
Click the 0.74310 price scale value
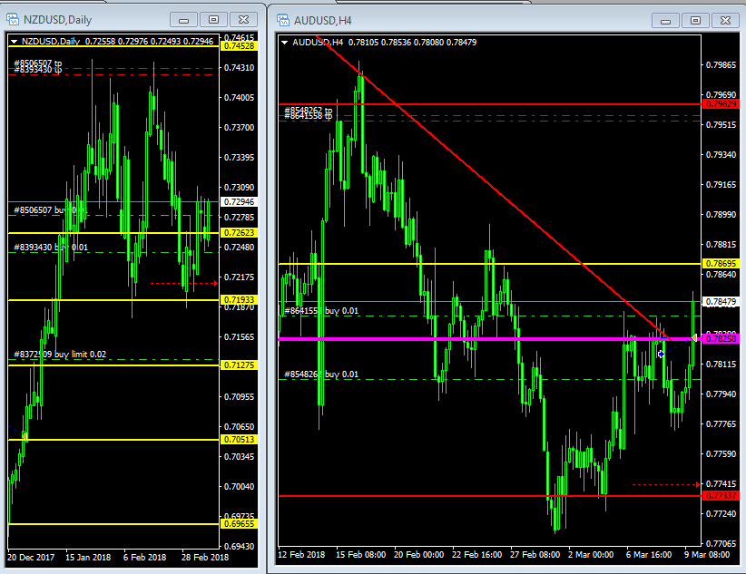239,68
